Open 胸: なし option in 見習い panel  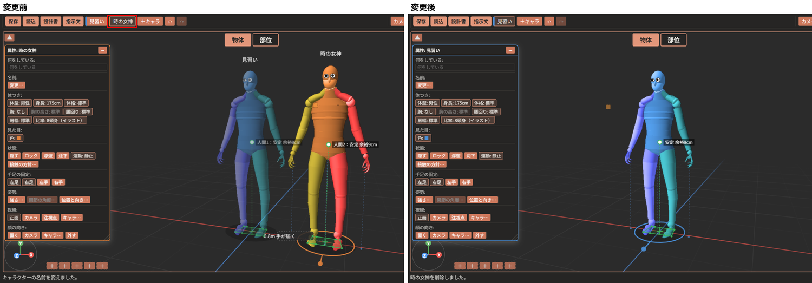click(x=424, y=111)
